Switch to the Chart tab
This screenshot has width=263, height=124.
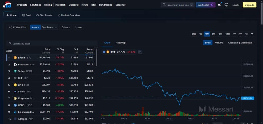tap(107, 43)
